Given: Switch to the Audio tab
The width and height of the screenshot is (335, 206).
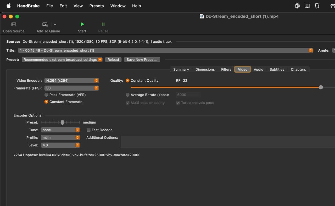Looking at the screenshot, I should pos(259,69).
